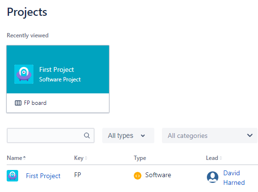Click chevron arrow on All categories

click(x=250, y=136)
